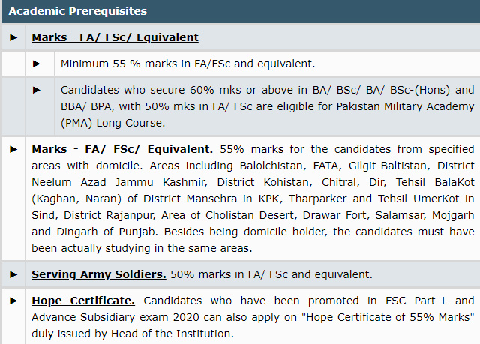Click arrow next to Serving Army Soldiers

click(13, 274)
